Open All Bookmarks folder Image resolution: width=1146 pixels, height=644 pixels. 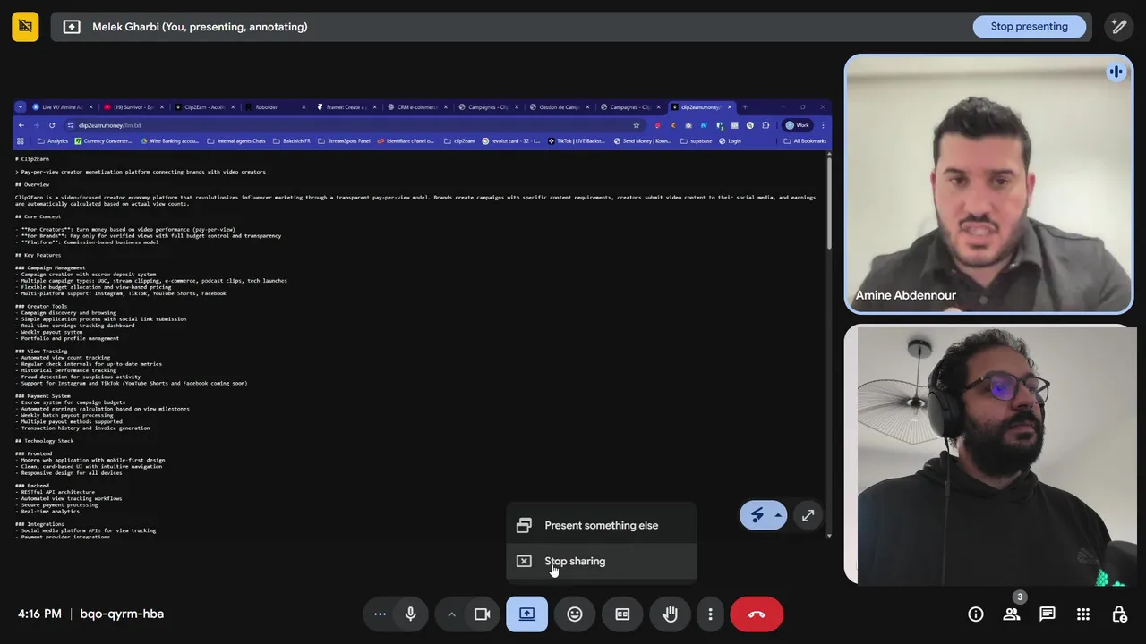click(x=805, y=141)
